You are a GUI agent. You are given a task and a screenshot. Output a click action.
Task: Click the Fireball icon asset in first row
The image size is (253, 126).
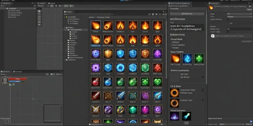(x=96, y=26)
